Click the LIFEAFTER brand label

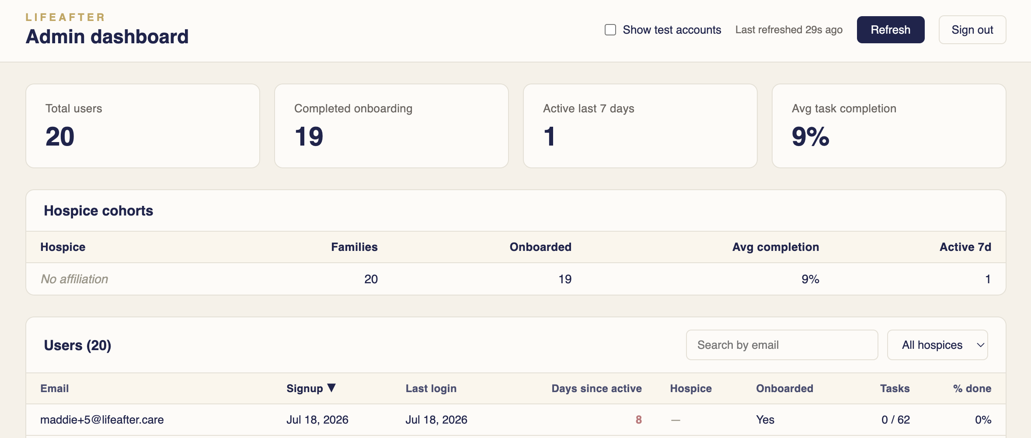pos(65,17)
